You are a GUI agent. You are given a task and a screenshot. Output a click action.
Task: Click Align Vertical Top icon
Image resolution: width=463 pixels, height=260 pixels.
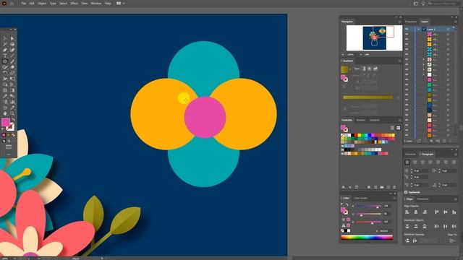pyautogui.click(x=437, y=212)
